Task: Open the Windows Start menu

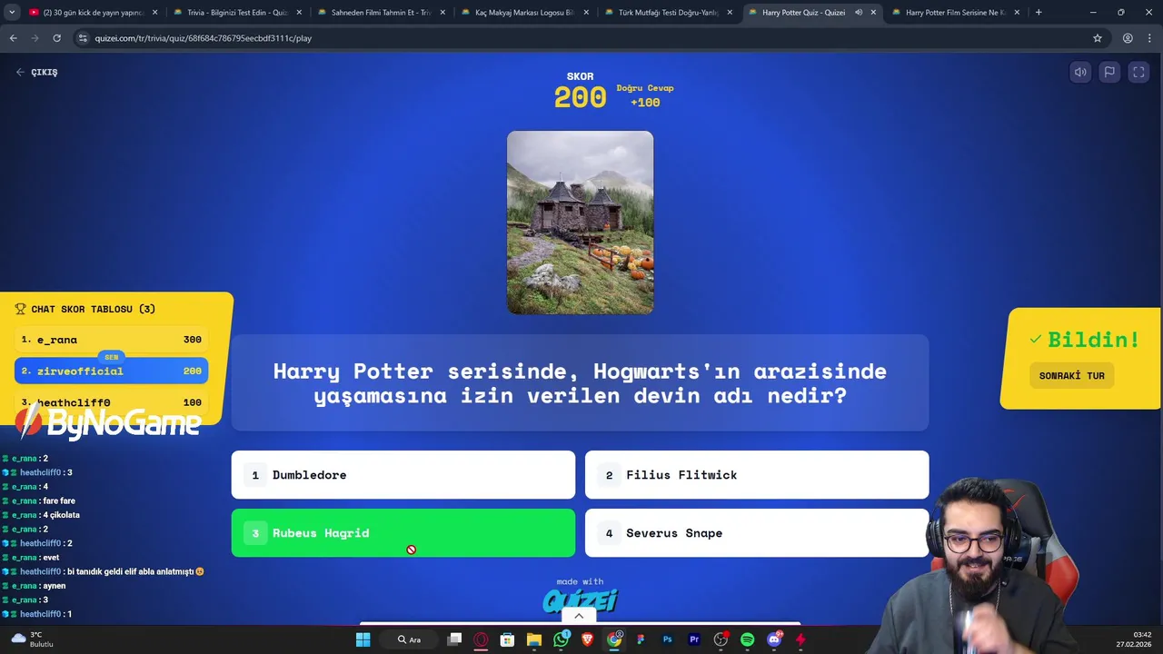Action: point(363,639)
